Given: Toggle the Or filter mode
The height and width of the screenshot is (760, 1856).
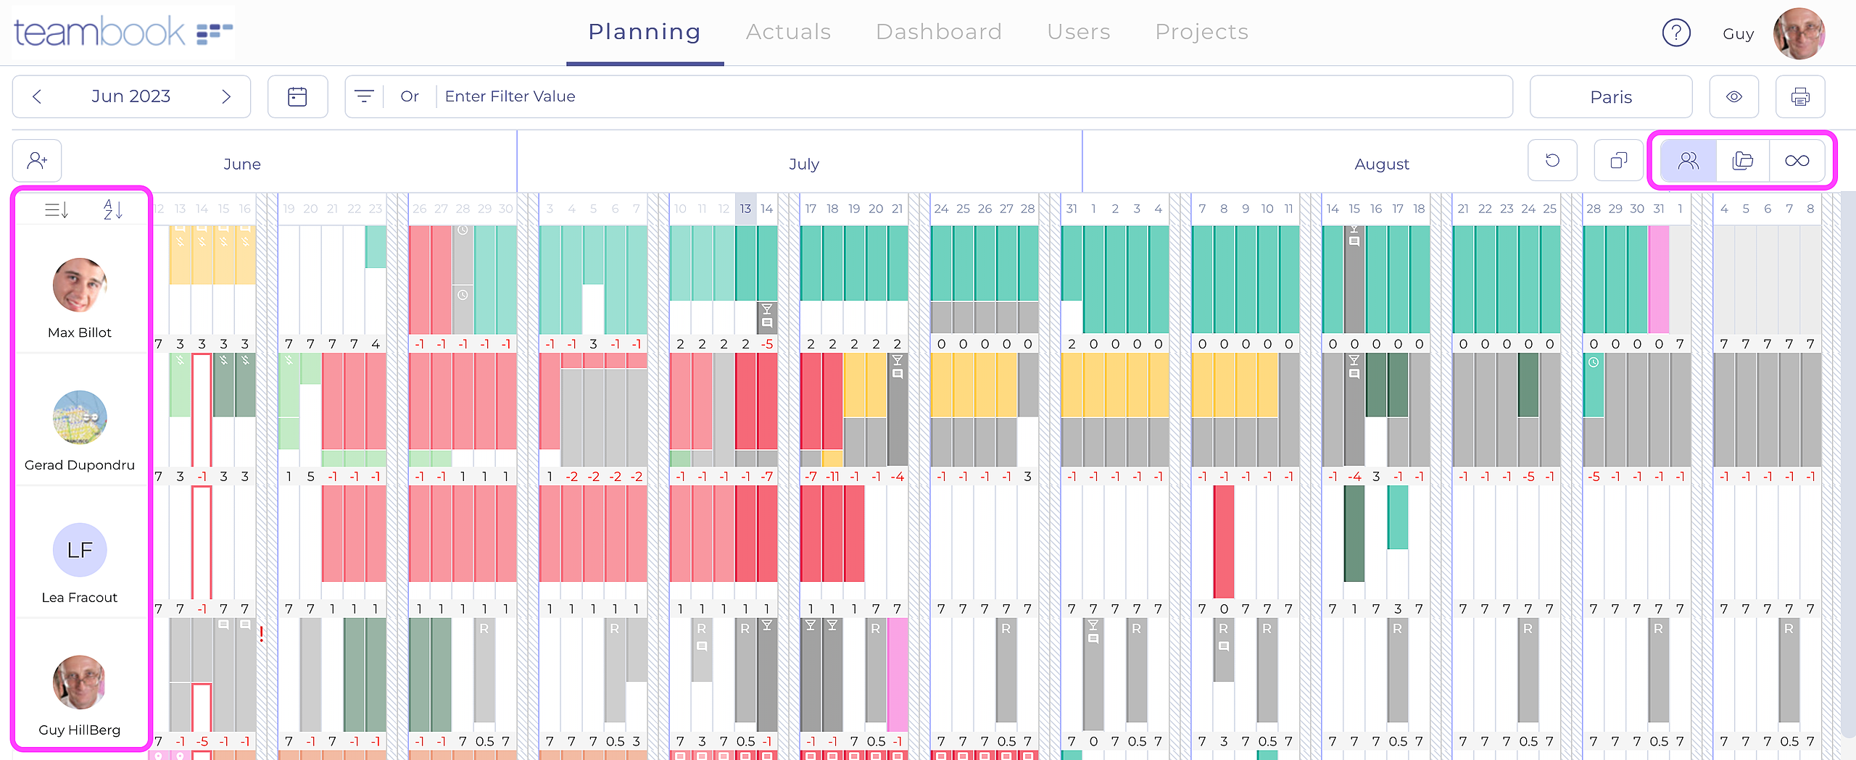Looking at the screenshot, I should [410, 96].
